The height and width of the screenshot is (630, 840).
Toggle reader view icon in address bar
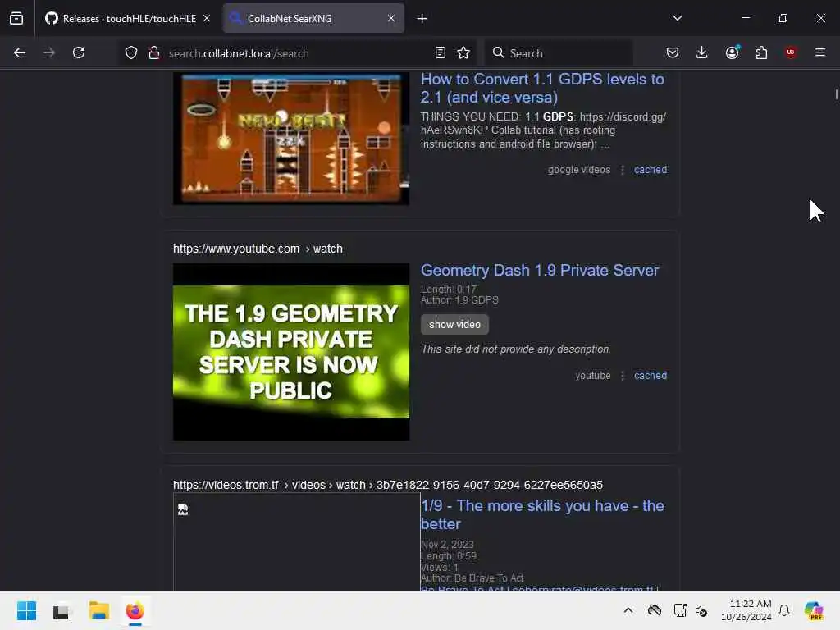(x=441, y=53)
